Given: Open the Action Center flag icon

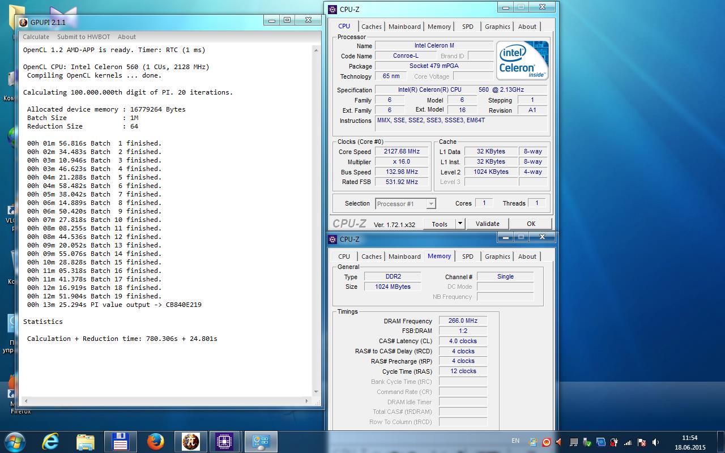Looking at the screenshot, I should click(642, 442).
